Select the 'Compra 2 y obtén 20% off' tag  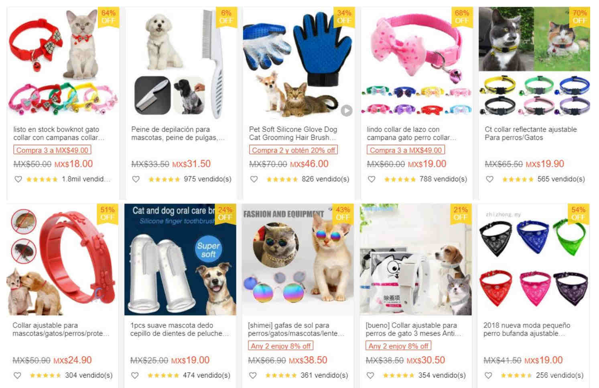click(x=293, y=150)
